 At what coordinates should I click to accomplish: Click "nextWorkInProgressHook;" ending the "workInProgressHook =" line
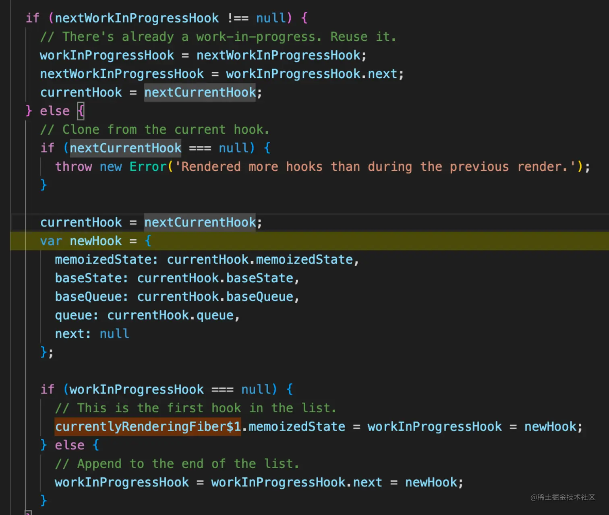282,55
